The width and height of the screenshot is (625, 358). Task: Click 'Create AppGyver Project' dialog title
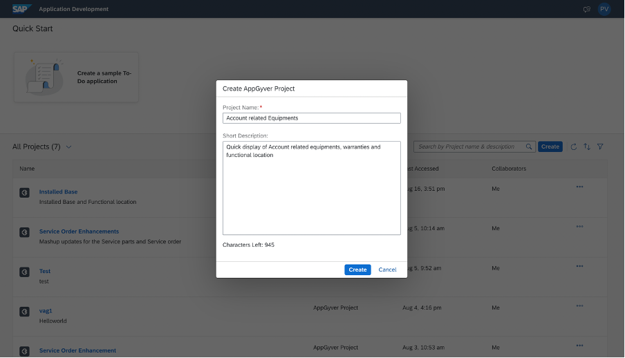tap(259, 88)
